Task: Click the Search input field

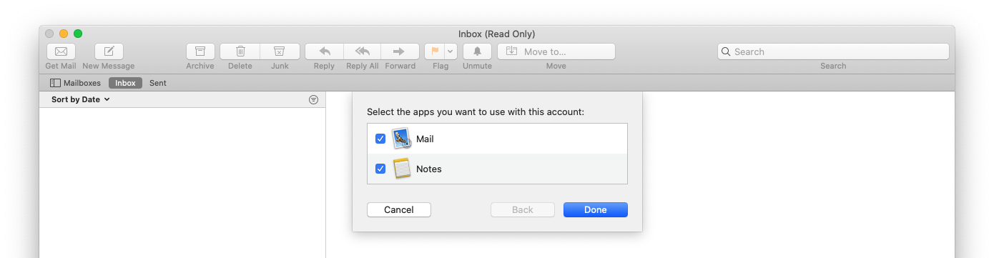Action: pyautogui.click(x=833, y=51)
